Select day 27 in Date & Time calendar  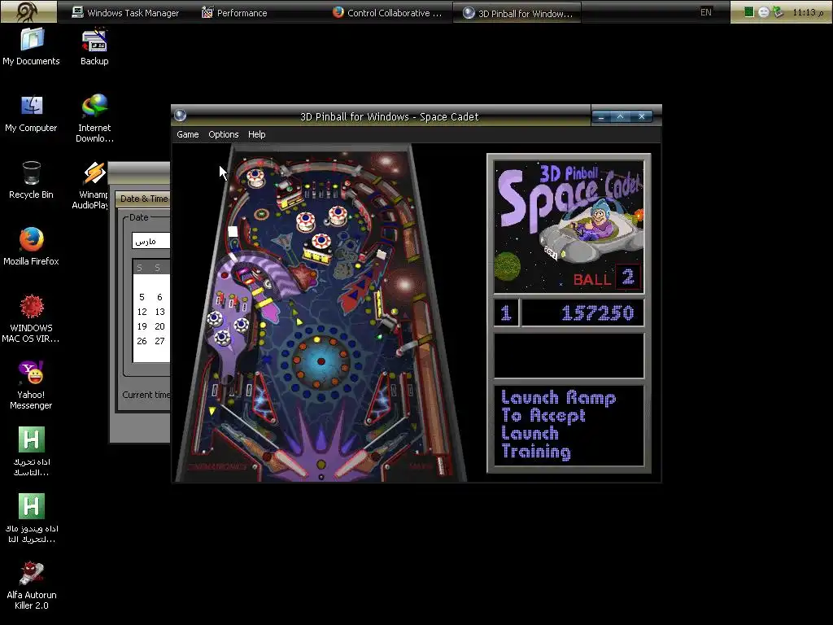coord(159,341)
